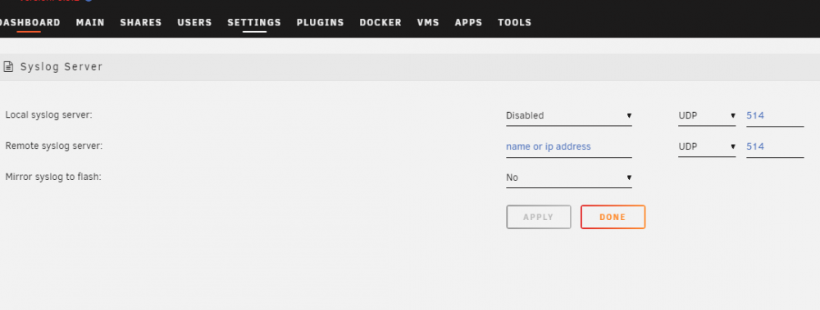Click the Done button

[x=613, y=217]
